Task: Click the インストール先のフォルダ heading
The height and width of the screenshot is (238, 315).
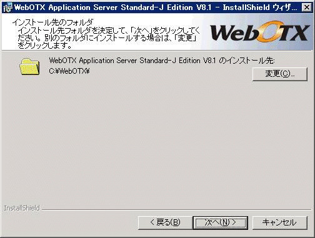Action: [52, 22]
